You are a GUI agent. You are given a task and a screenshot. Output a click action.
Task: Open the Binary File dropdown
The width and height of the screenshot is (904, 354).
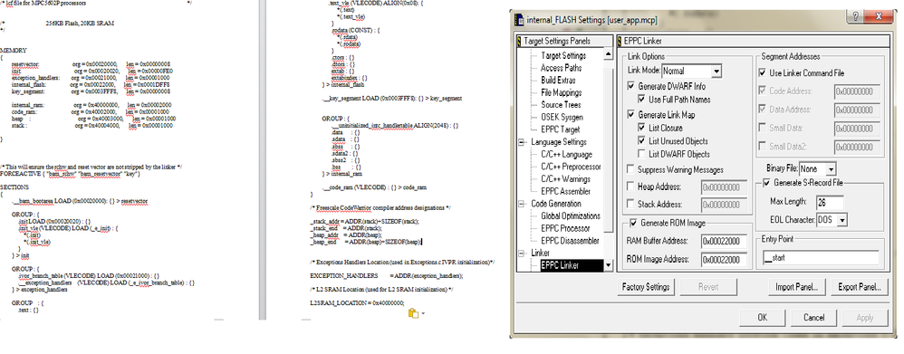(831, 169)
